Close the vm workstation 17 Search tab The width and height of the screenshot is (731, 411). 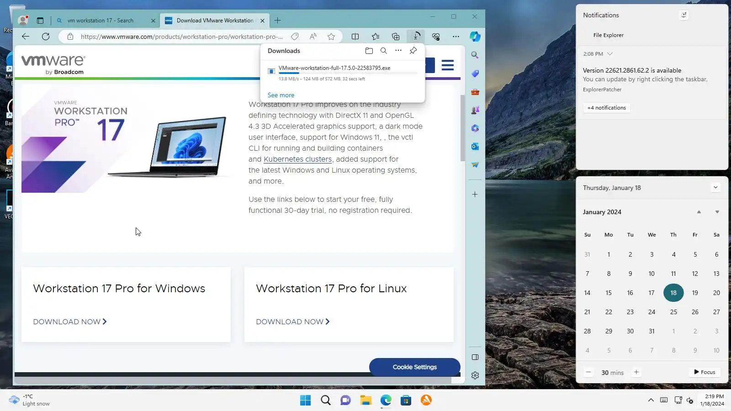click(153, 21)
